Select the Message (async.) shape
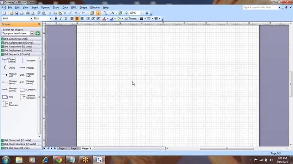Image resolution: width=293 pixels, height=164 pixels. 9,89
